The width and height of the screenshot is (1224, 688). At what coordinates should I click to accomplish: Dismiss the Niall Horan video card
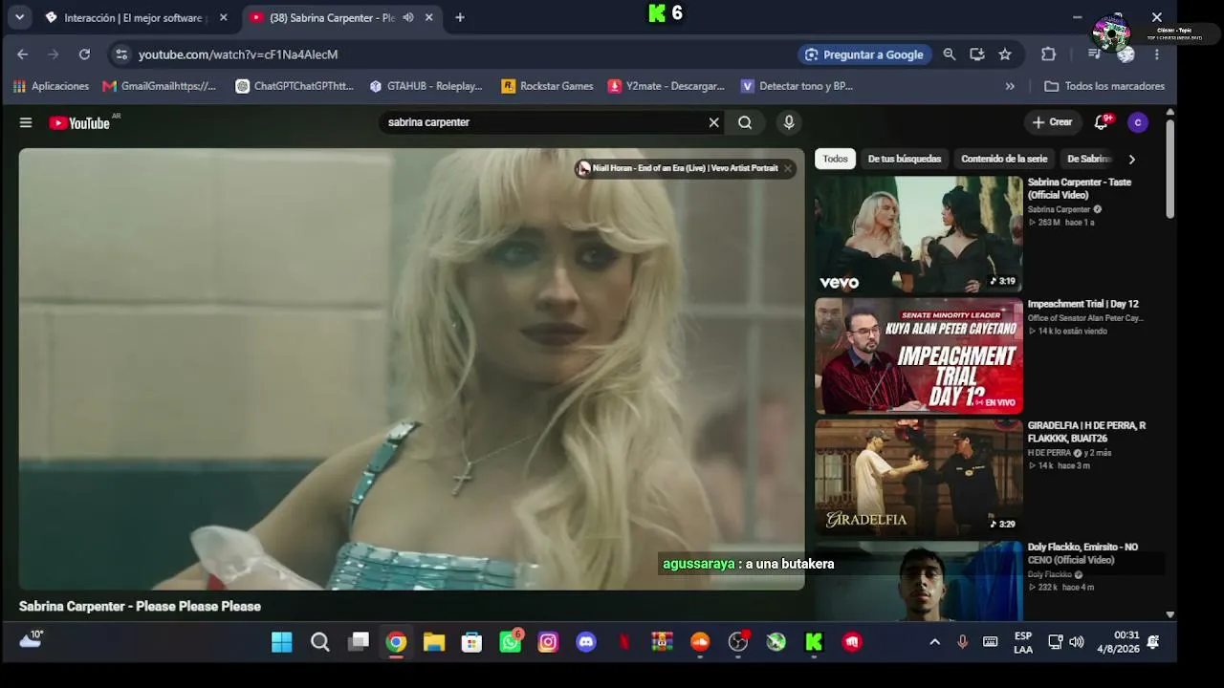(x=788, y=168)
